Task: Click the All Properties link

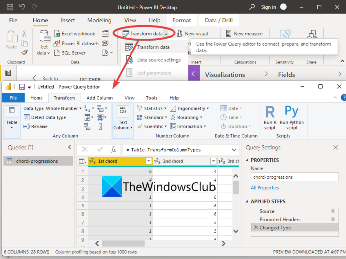Action: pyautogui.click(x=265, y=188)
